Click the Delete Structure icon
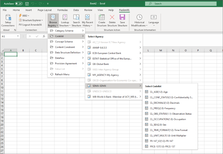 click(x=112, y=18)
